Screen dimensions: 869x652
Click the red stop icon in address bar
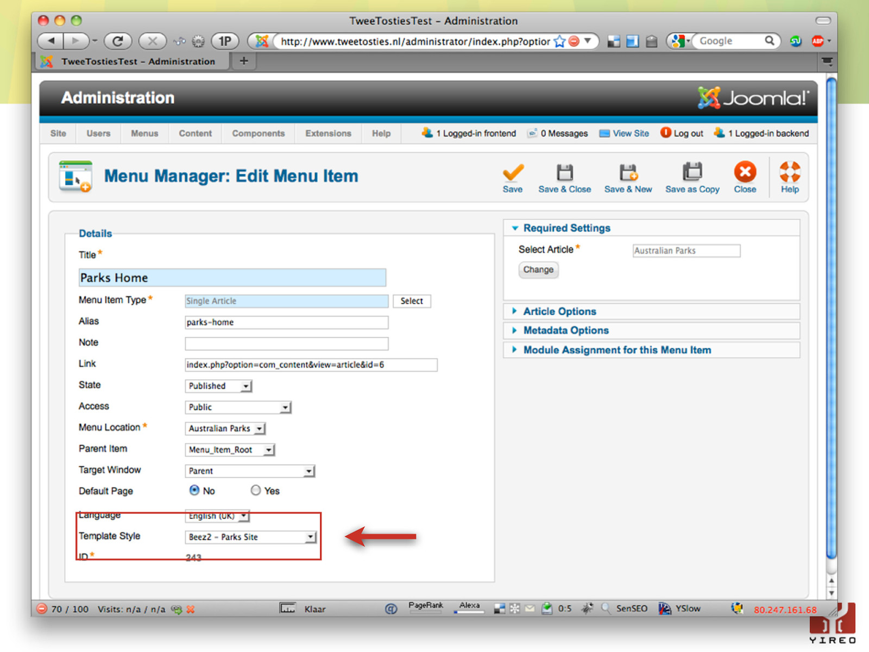click(574, 41)
